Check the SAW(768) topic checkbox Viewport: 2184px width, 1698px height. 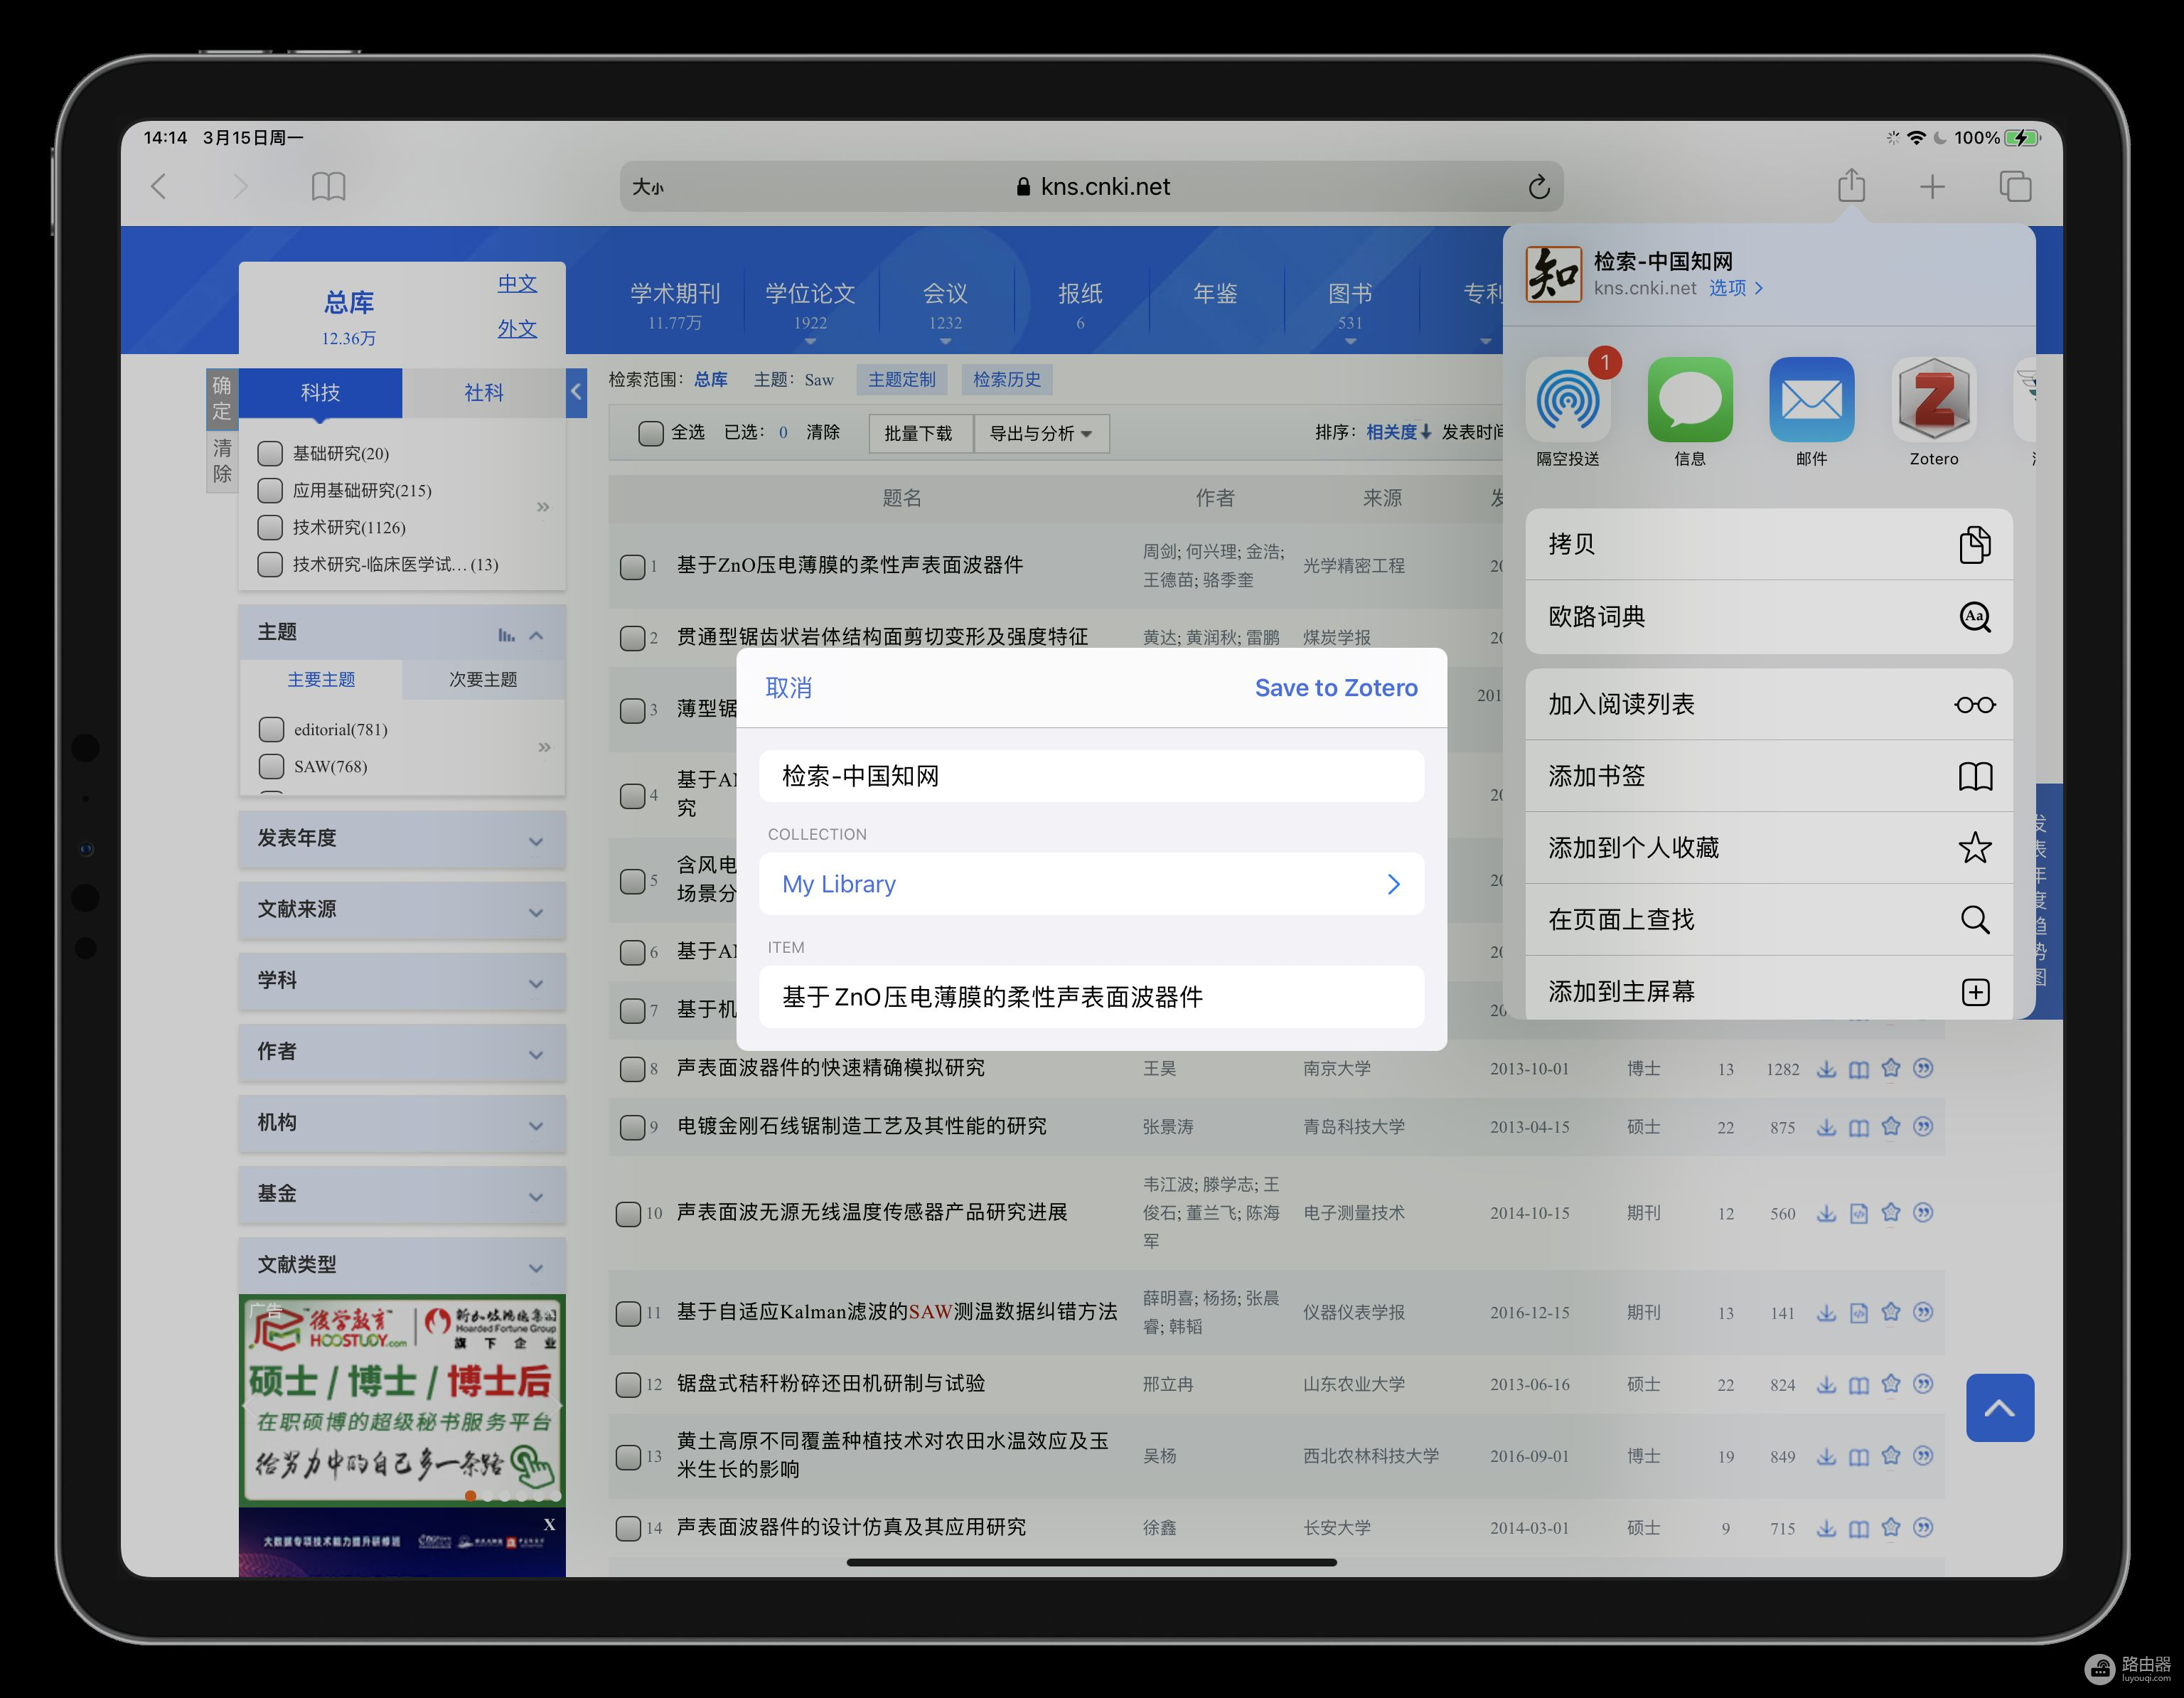[x=271, y=767]
